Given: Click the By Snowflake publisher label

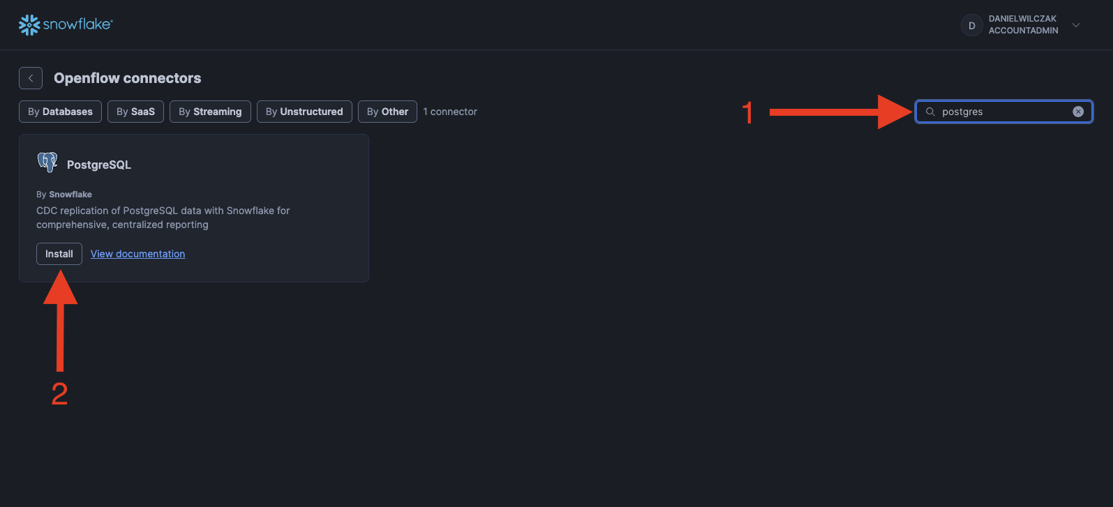Looking at the screenshot, I should [x=64, y=195].
